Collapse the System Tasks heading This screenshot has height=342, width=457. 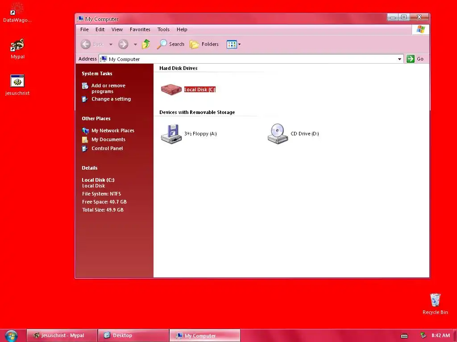tap(97, 73)
